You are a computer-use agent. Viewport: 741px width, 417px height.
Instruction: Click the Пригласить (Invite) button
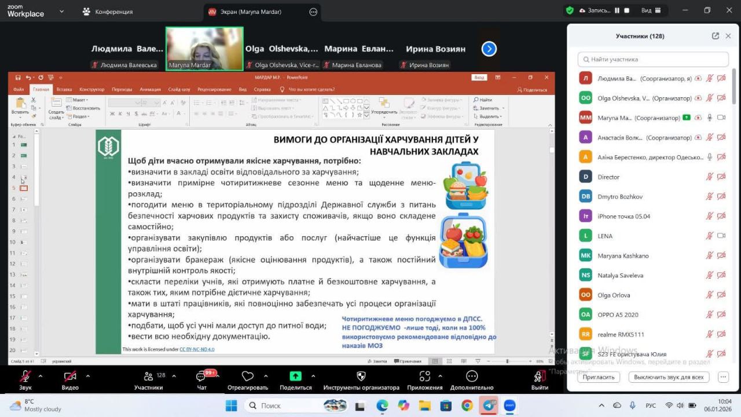(599, 377)
